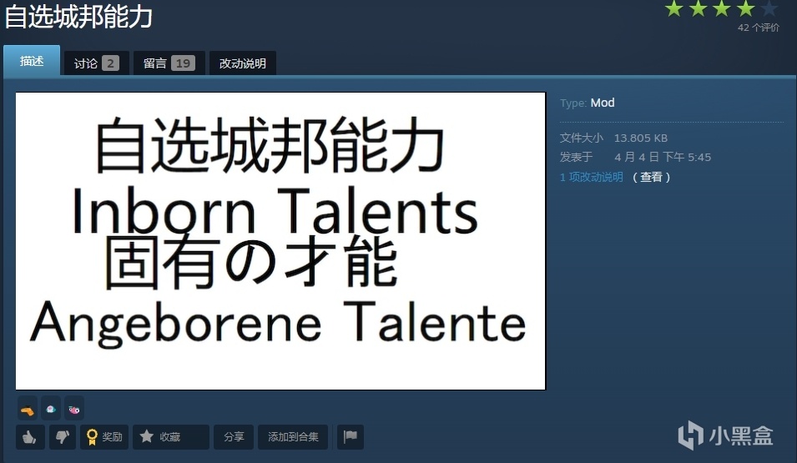Open the 讨论 discussions tab
This screenshot has height=463, width=797.
click(x=97, y=63)
